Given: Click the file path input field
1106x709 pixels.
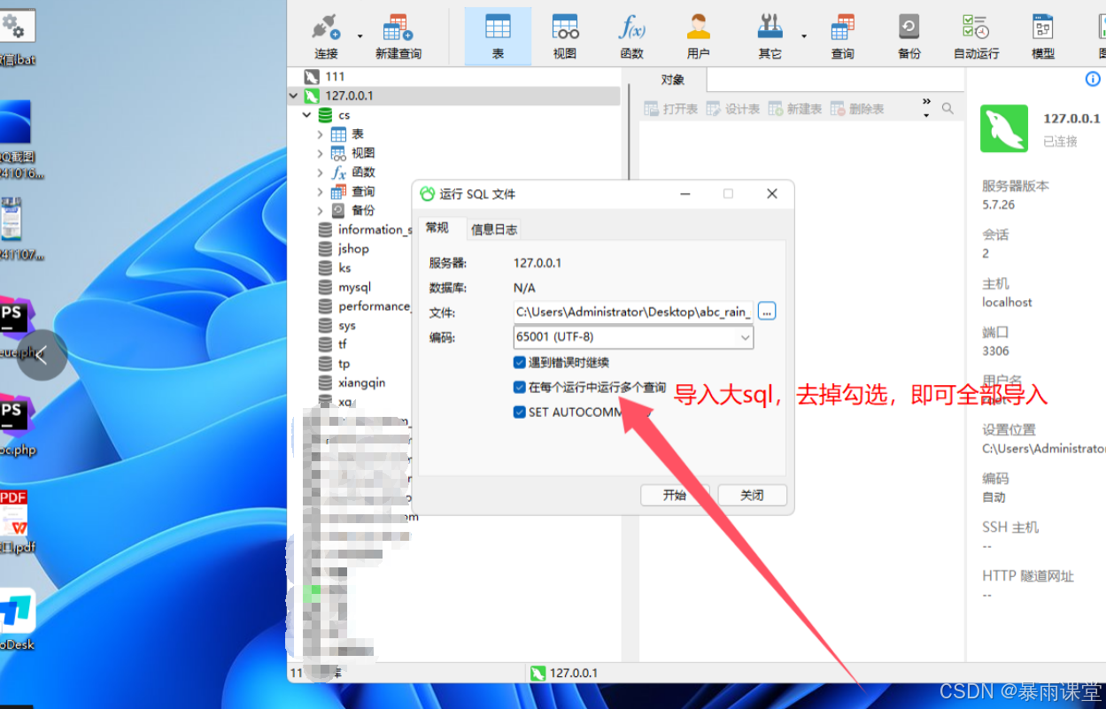Looking at the screenshot, I should 633,312.
